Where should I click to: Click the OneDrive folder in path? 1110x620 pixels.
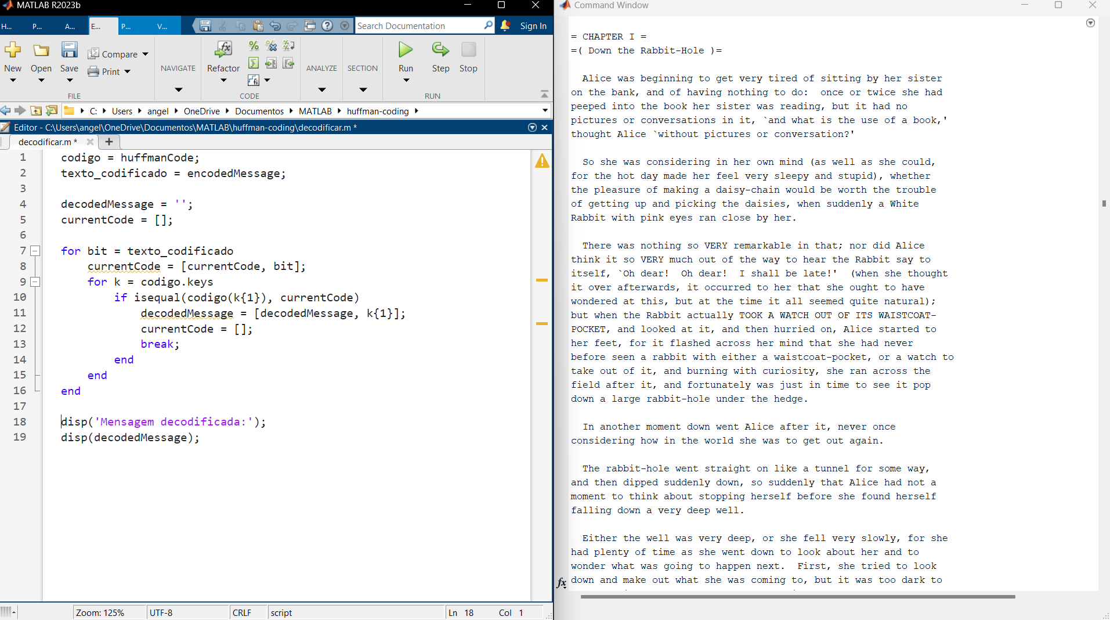click(202, 111)
